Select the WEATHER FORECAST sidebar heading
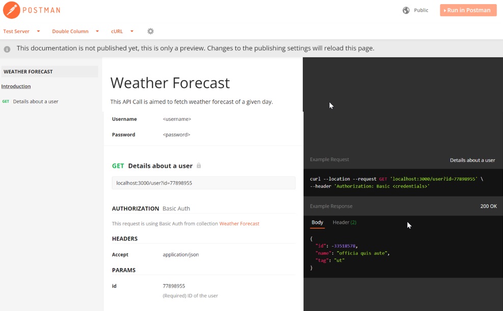The width and height of the screenshot is (503, 311). [x=49, y=71]
